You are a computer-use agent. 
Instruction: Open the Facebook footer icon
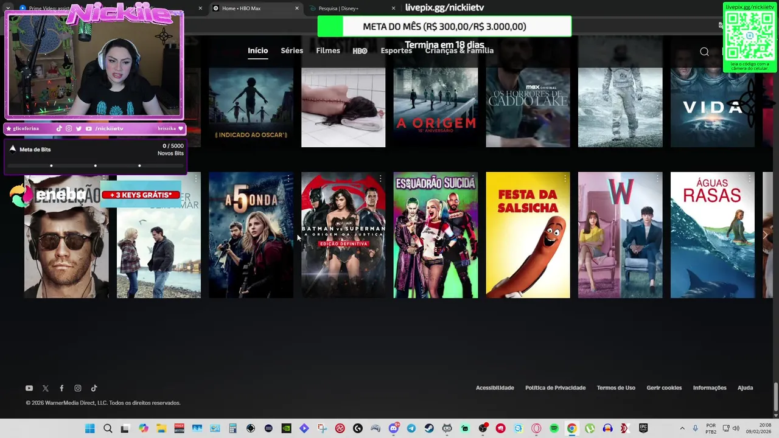tap(61, 388)
